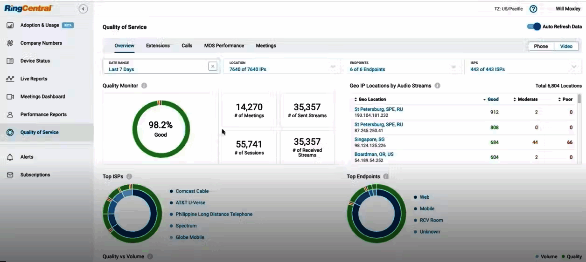Screen dimensions: 586x262
Task: Open the Endpoints filter dropdown
Action: [403, 67]
